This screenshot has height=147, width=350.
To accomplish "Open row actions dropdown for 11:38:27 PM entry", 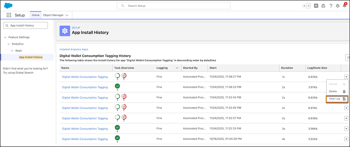I will click(x=346, y=76).
